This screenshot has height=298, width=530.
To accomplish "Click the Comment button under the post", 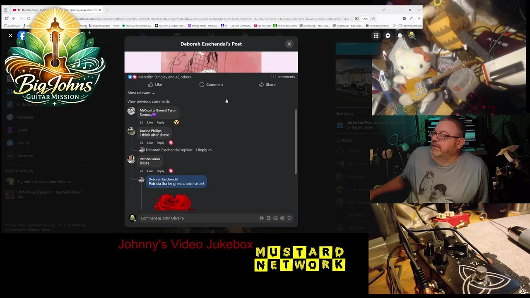I will (x=211, y=84).
